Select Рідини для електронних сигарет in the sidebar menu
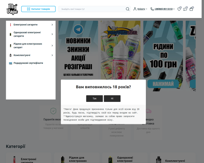 (28, 46)
